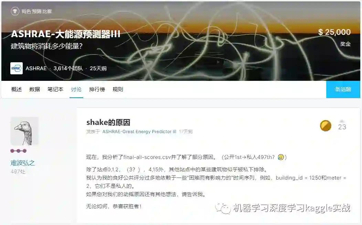Click the 新话题 button

point(343,89)
